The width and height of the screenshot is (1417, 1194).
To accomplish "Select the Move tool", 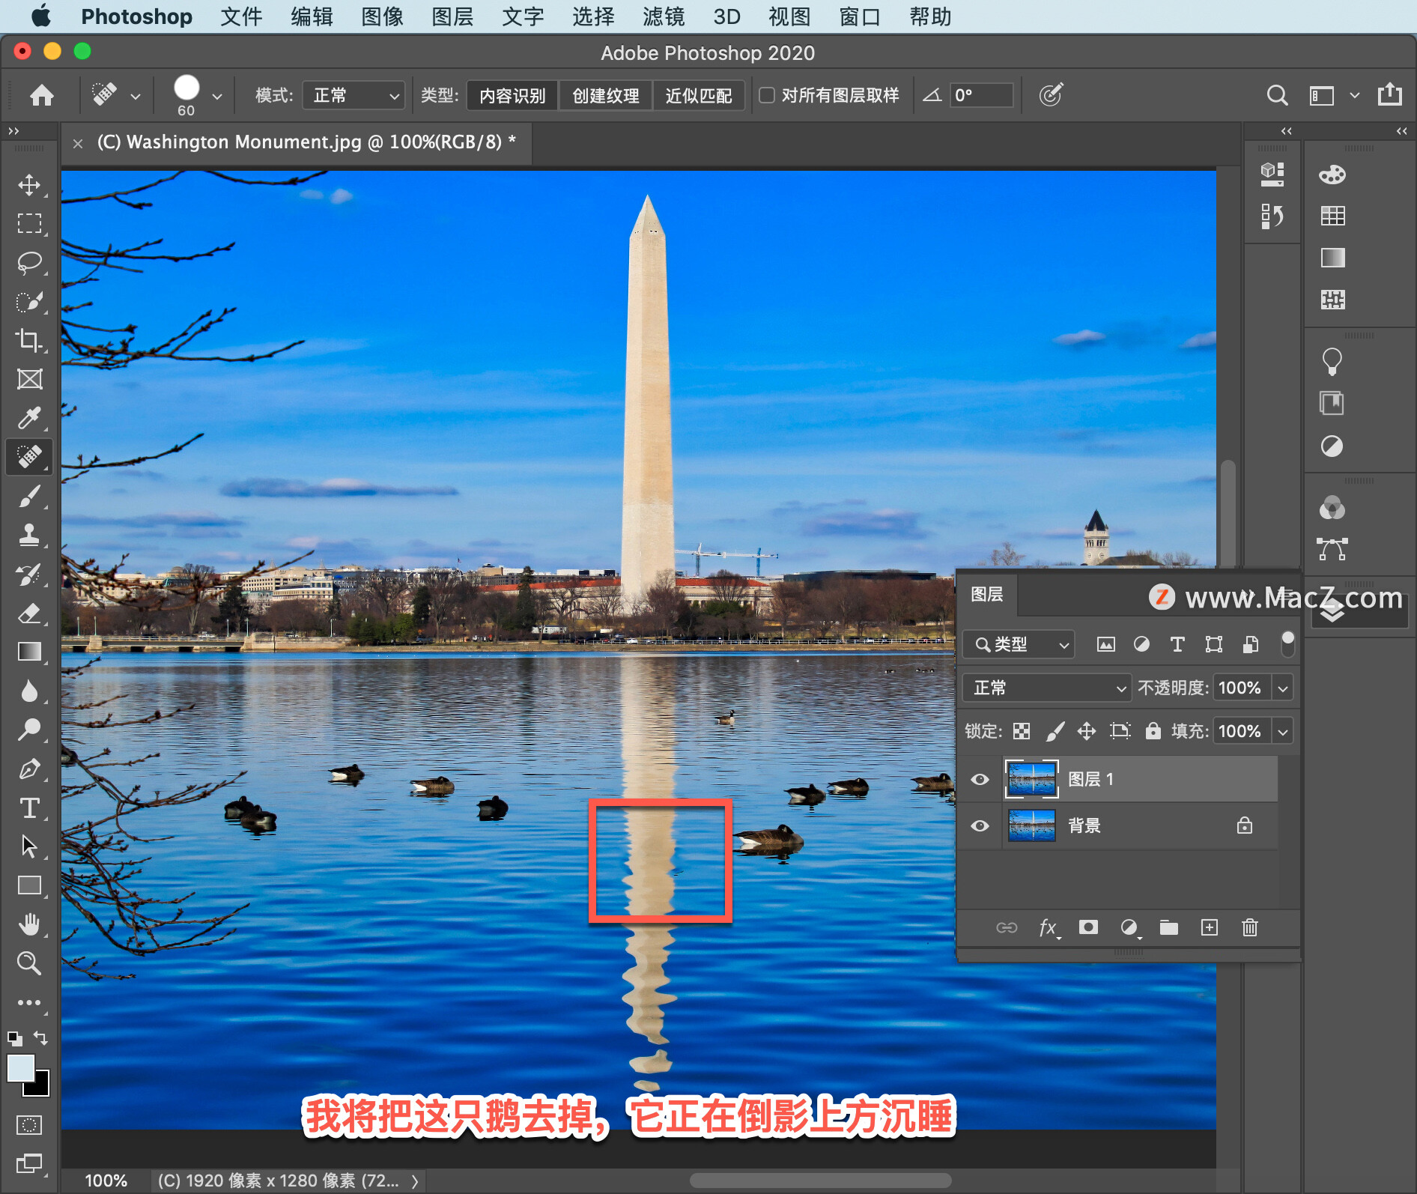I will [29, 184].
